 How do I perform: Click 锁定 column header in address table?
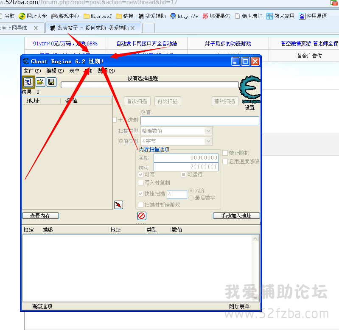(x=28, y=230)
